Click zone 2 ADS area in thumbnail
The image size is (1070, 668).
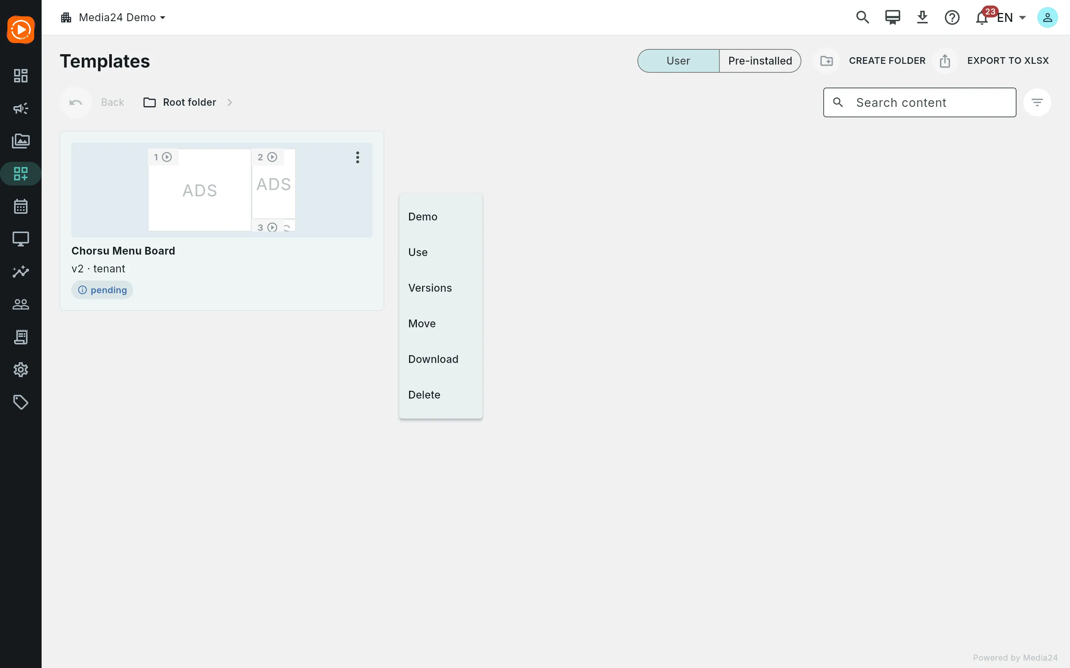click(274, 184)
